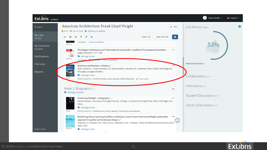Viewport: 267px width, 150px height.
Task: Click the refresh list icon
Action: tap(76, 37)
